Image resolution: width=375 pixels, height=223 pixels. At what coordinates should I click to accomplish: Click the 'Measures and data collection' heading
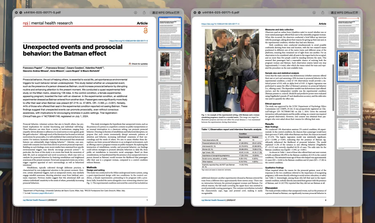(x=279, y=29)
